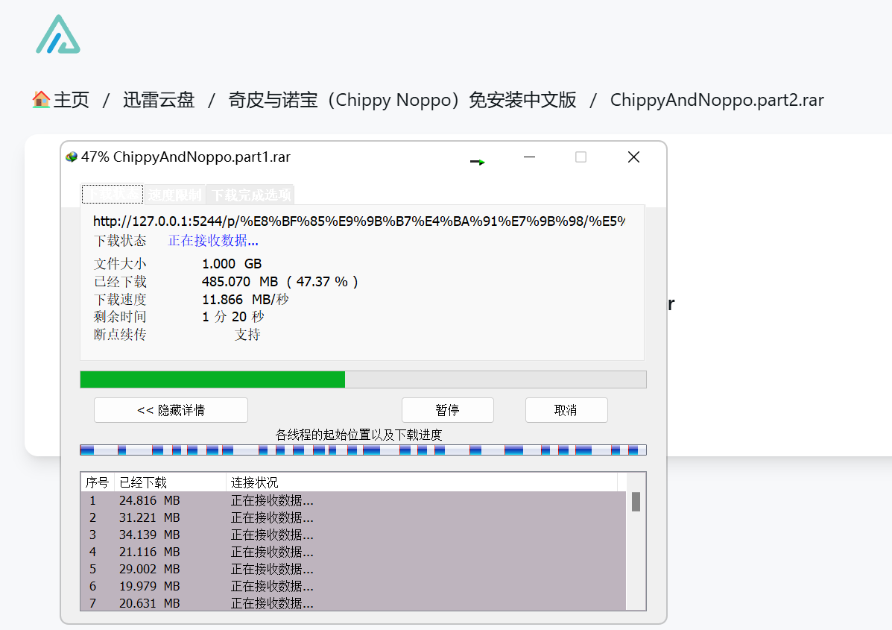The width and height of the screenshot is (892, 630).
Task: Click the 连接状况 column header
Action: click(x=421, y=482)
